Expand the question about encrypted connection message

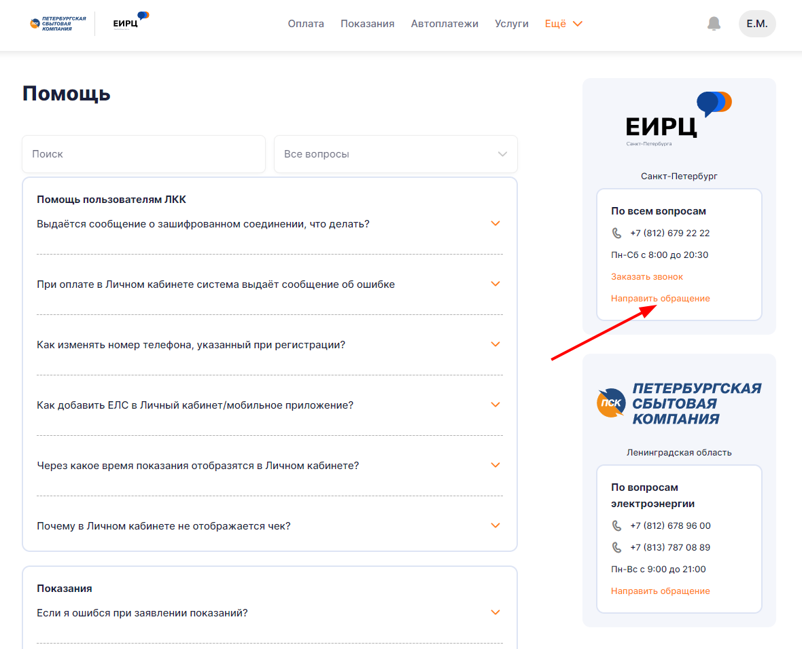pos(495,223)
